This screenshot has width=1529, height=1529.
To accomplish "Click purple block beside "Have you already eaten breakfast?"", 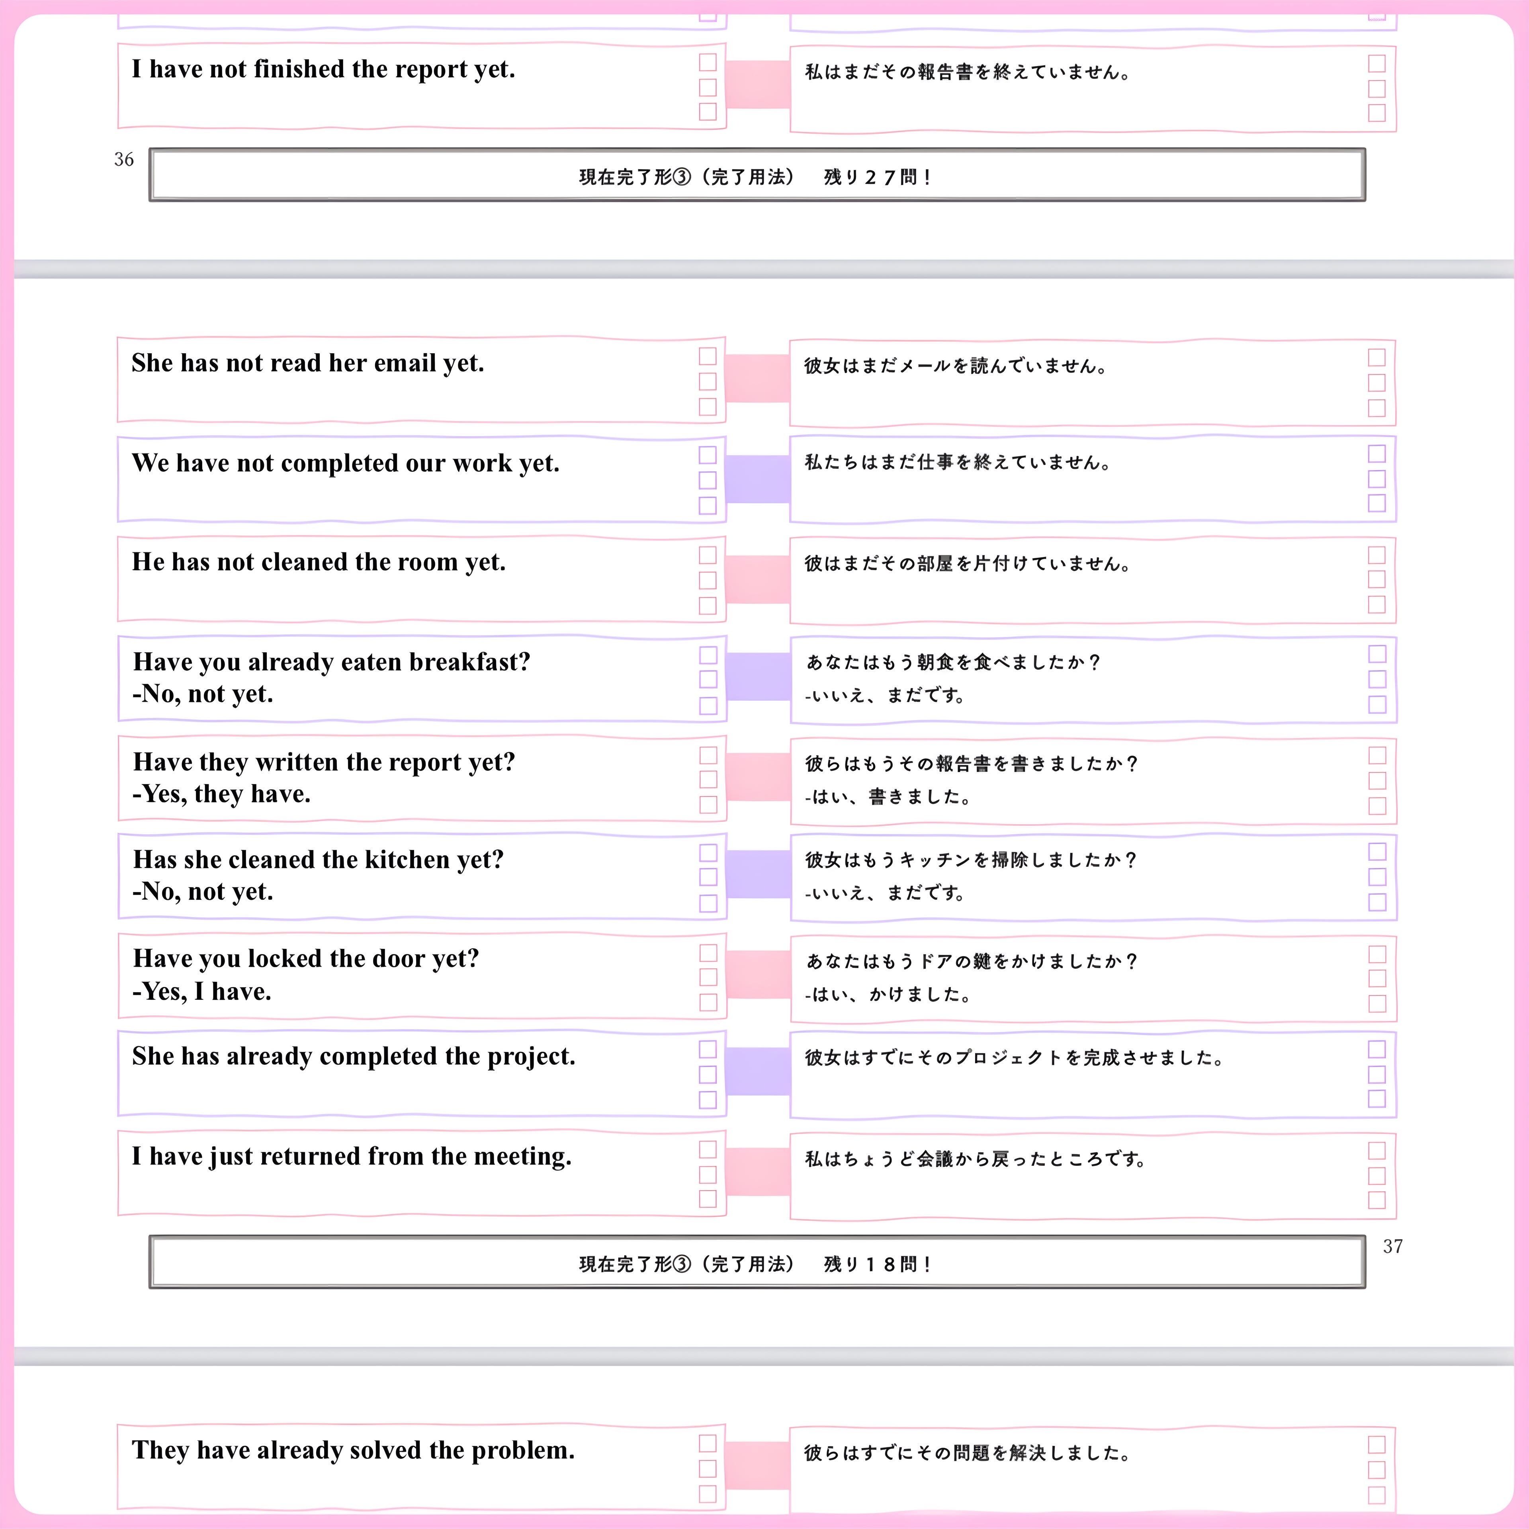I will pyautogui.click(x=757, y=677).
